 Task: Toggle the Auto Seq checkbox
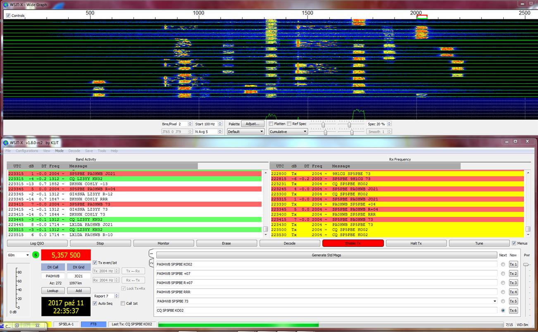point(95,303)
